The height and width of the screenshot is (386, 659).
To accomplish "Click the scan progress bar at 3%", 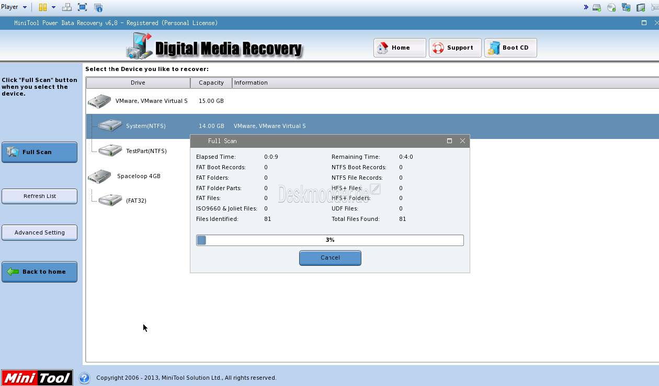I will (x=330, y=240).
